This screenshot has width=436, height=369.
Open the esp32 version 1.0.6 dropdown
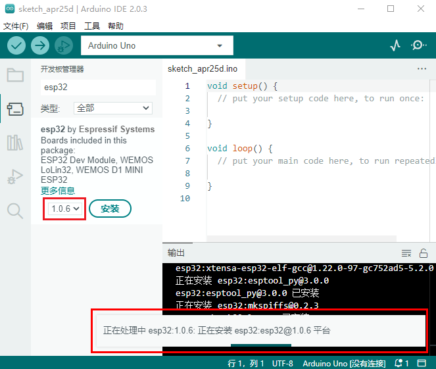[64, 209]
